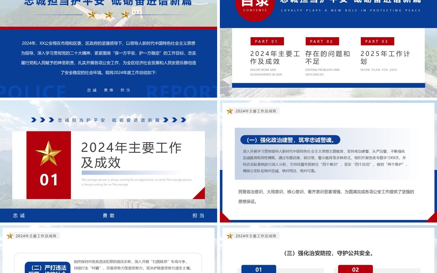Click the contents heading 2024年主要工作及成效 under PART 01
Image resolution: width=437 pixels, height=273 pixels.
(275, 58)
